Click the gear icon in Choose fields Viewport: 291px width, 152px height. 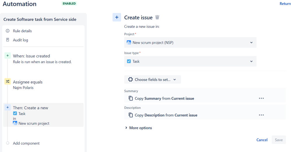point(130,79)
